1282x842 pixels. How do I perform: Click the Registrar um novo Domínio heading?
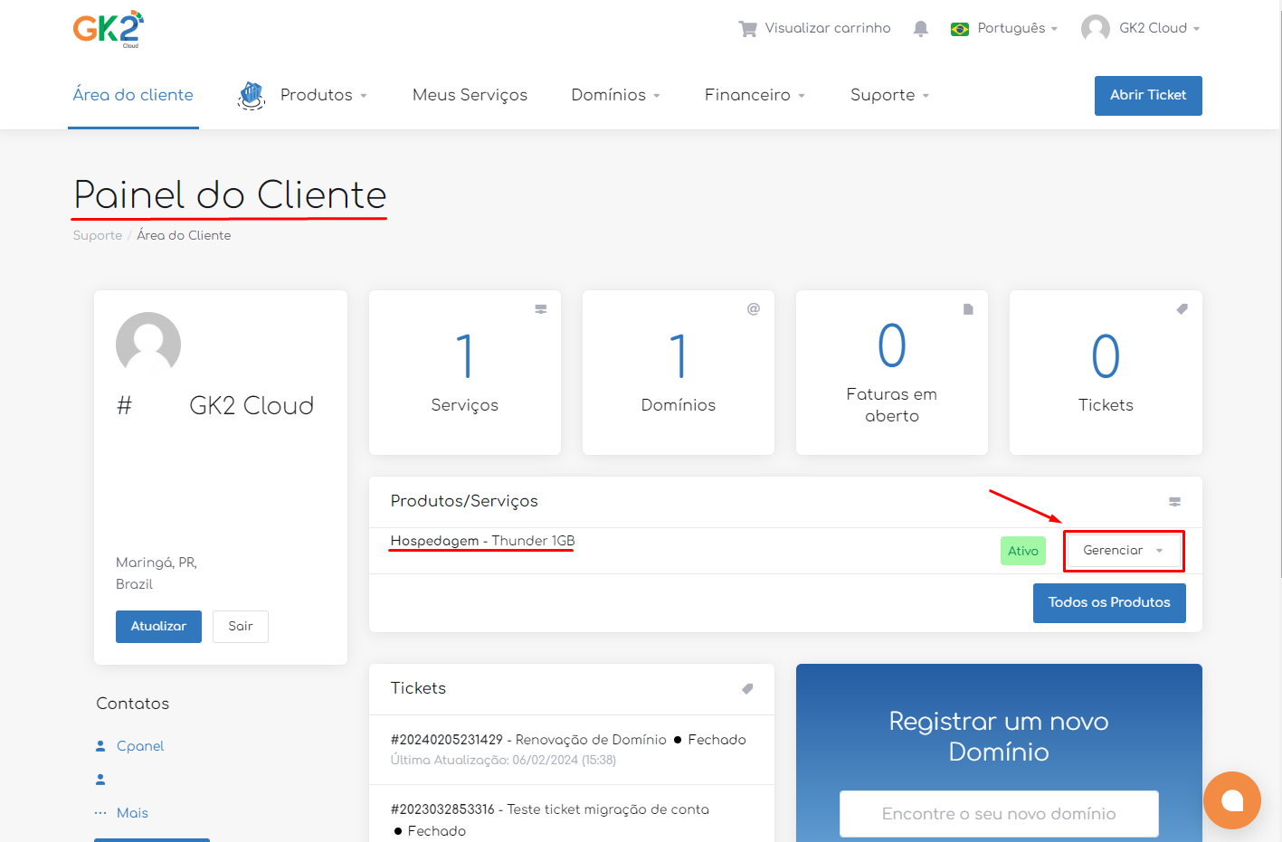tap(999, 736)
